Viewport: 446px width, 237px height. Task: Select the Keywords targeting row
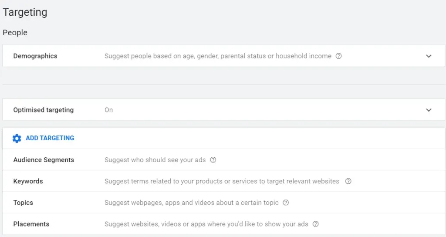click(x=223, y=181)
